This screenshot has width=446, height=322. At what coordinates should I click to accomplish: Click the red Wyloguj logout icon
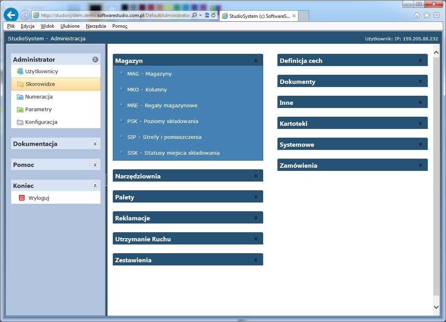pyautogui.click(x=22, y=198)
